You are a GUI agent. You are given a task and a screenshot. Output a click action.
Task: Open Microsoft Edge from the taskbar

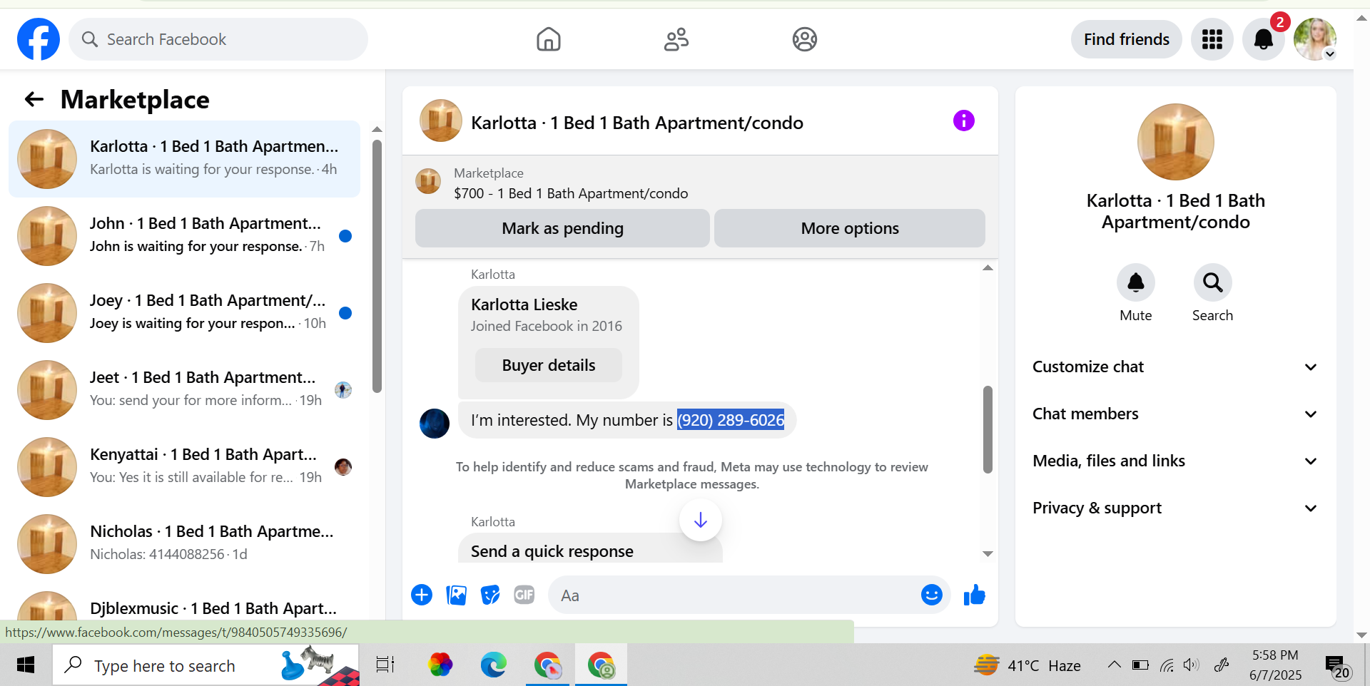tap(494, 665)
